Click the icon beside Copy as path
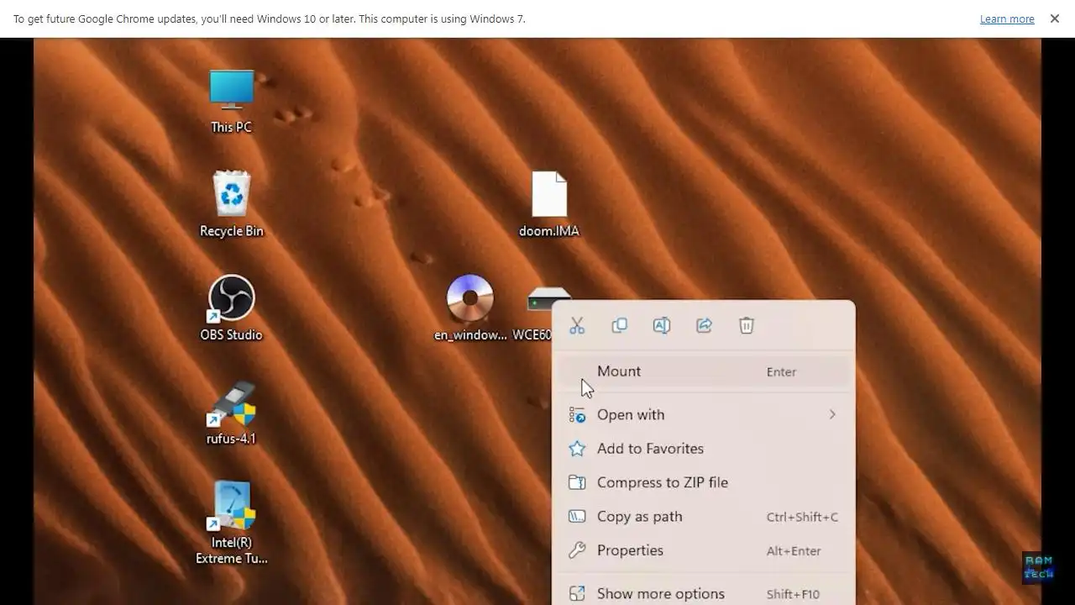The height and width of the screenshot is (605, 1075). pyautogui.click(x=577, y=517)
